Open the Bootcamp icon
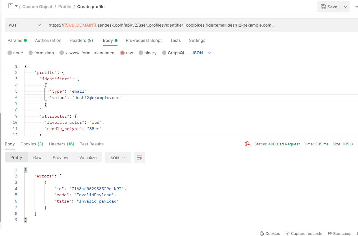This screenshot has height=236, width=358. [330, 233]
